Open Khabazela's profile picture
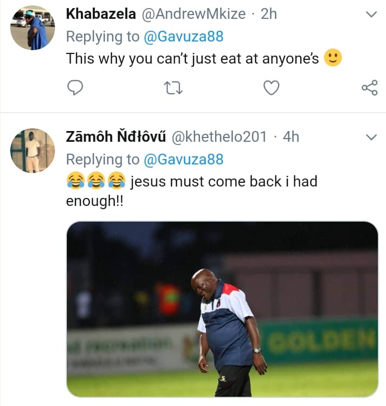The image size is (386, 406). pos(32,28)
